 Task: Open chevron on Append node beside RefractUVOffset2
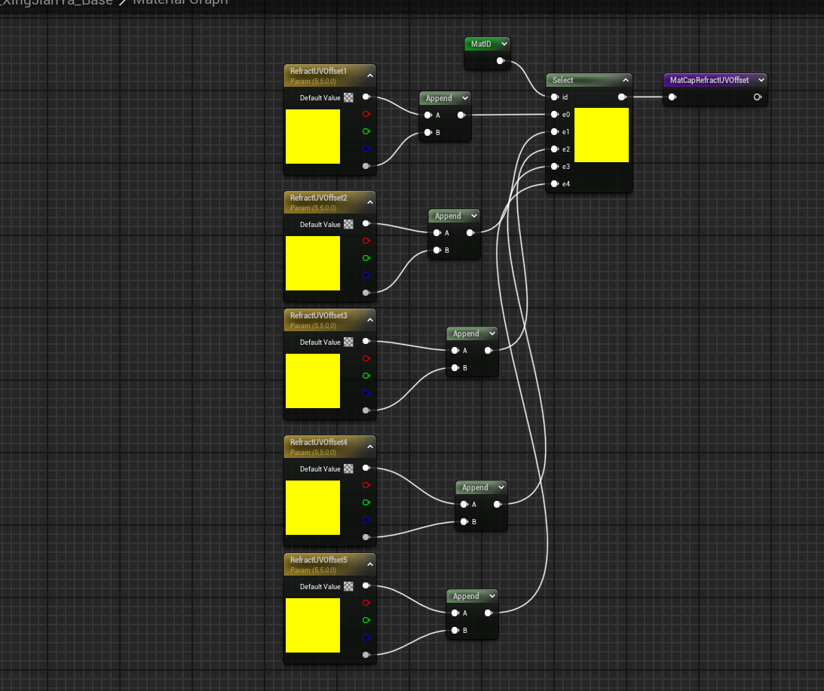tap(473, 216)
